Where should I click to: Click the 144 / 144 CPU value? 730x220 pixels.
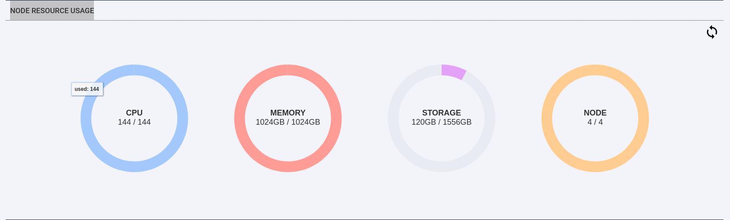[134, 122]
